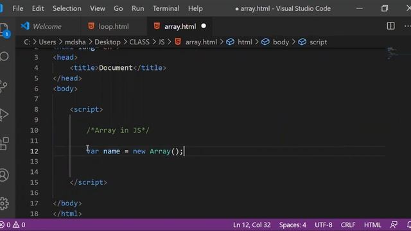Image resolution: width=411 pixels, height=231 pixels.
Task: Open the Selection menu
Action: point(67,8)
